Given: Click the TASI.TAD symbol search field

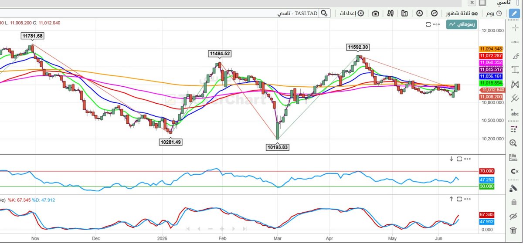Looking at the screenshot, I should 160,14.
